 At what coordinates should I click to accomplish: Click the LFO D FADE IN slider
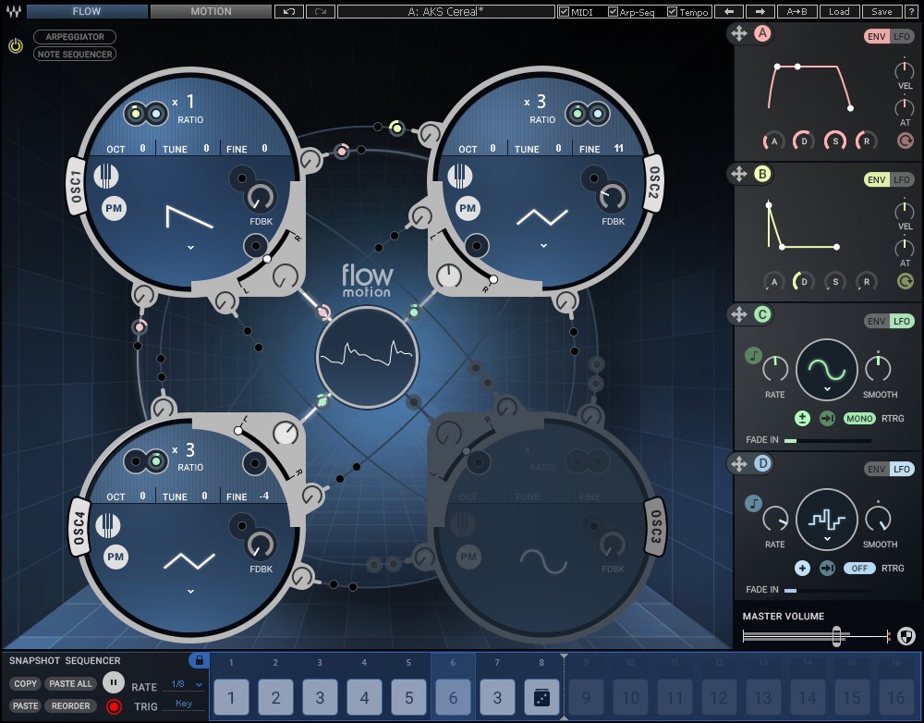827,590
